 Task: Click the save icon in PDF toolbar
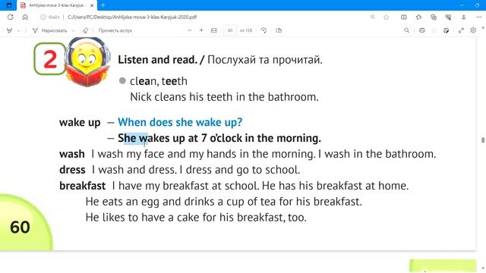(x=434, y=30)
